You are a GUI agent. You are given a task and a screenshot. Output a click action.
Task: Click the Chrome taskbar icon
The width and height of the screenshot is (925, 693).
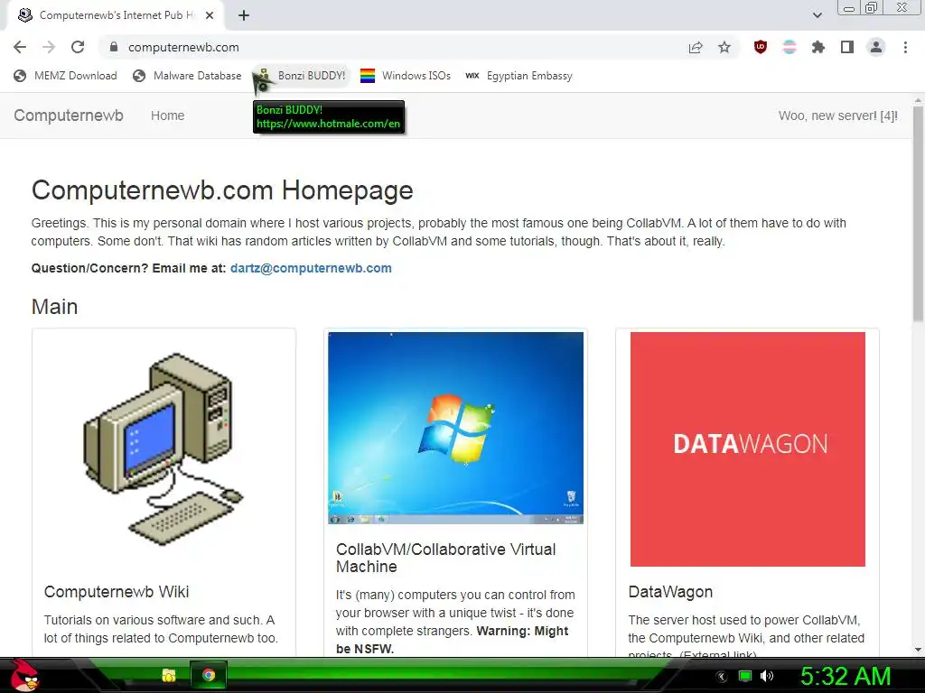[x=209, y=675]
